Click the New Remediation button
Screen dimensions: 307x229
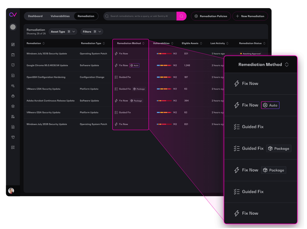pos(250,16)
